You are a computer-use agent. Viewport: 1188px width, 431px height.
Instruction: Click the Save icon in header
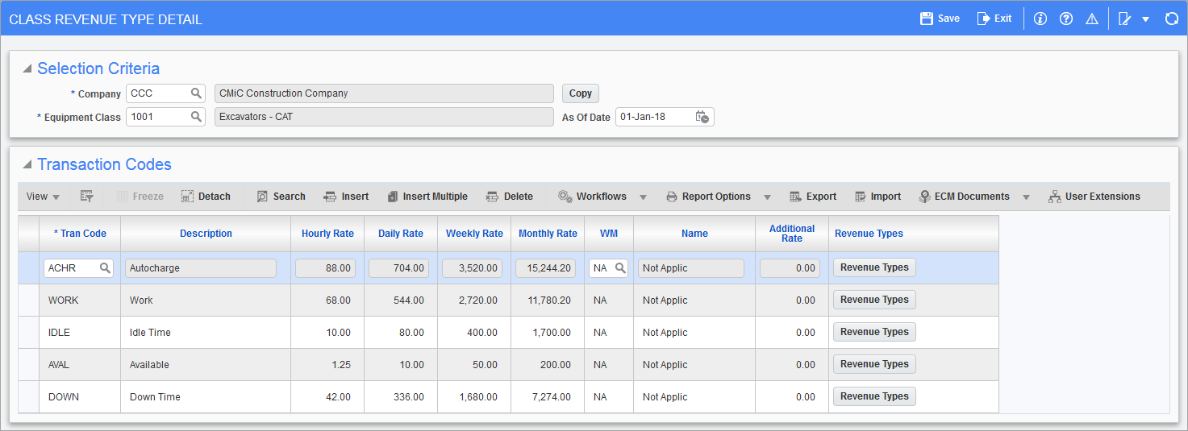click(927, 19)
